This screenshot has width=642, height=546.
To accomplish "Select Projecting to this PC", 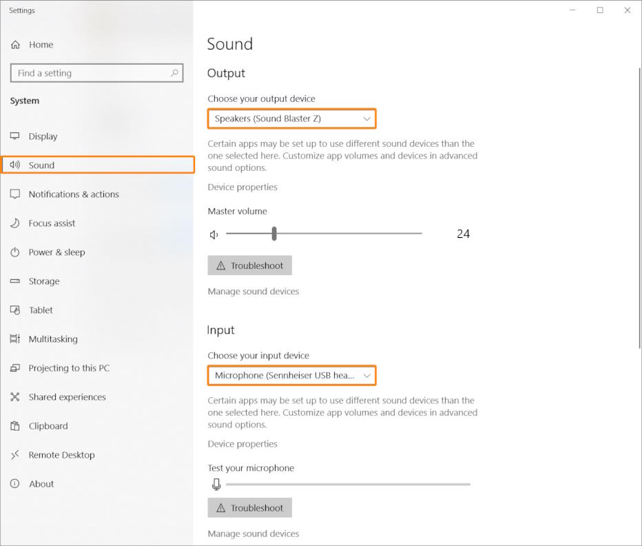I will pyautogui.click(x=69, y=368).
